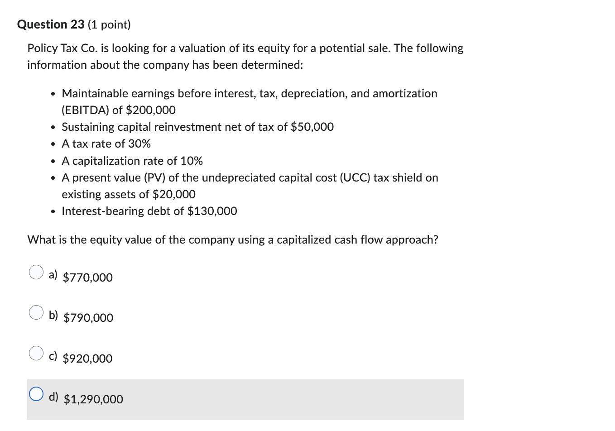Click the answer label $770,000

click(x=87, y=278)
